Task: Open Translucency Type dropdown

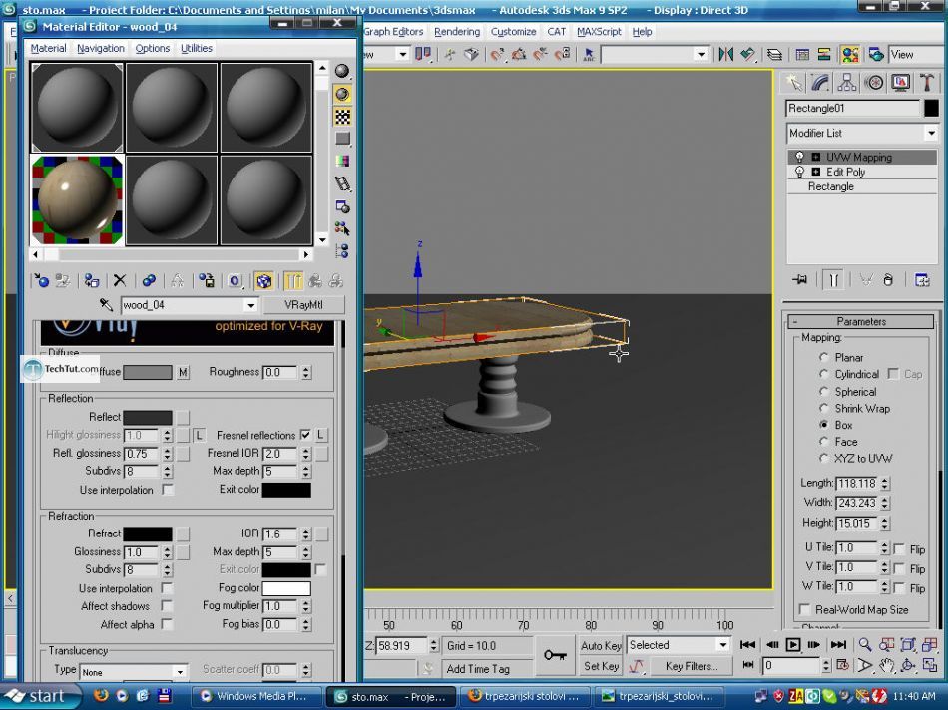Action: pos(180,672)
